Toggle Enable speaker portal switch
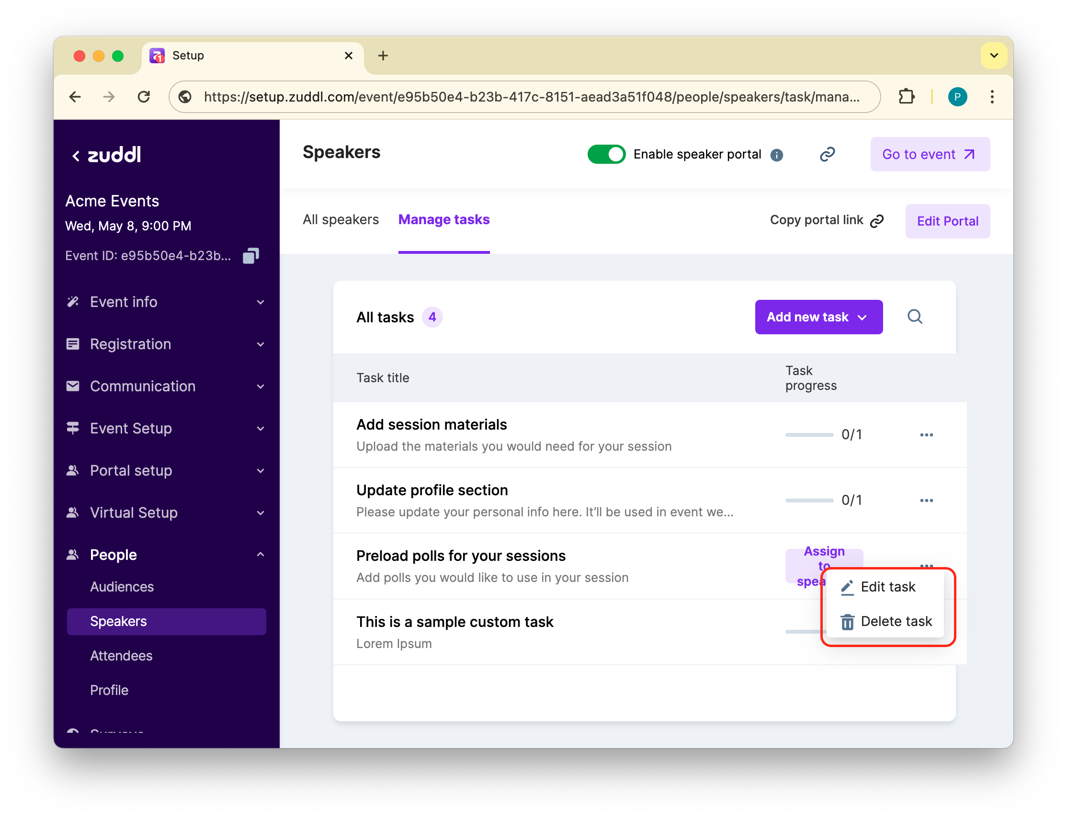 point(606,155)
